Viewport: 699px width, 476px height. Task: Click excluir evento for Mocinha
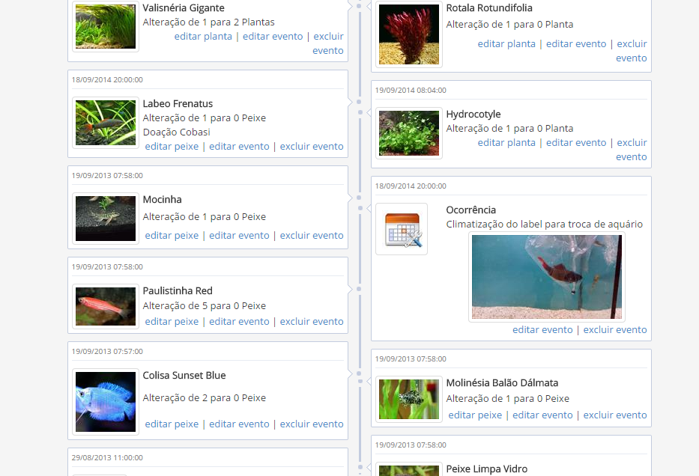click(x=312, y=236)
